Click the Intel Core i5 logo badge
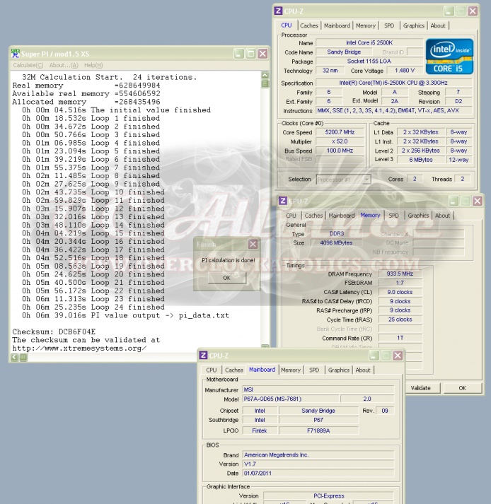The width and height of the screenshot is (491, 504). [x=449, y=57]
